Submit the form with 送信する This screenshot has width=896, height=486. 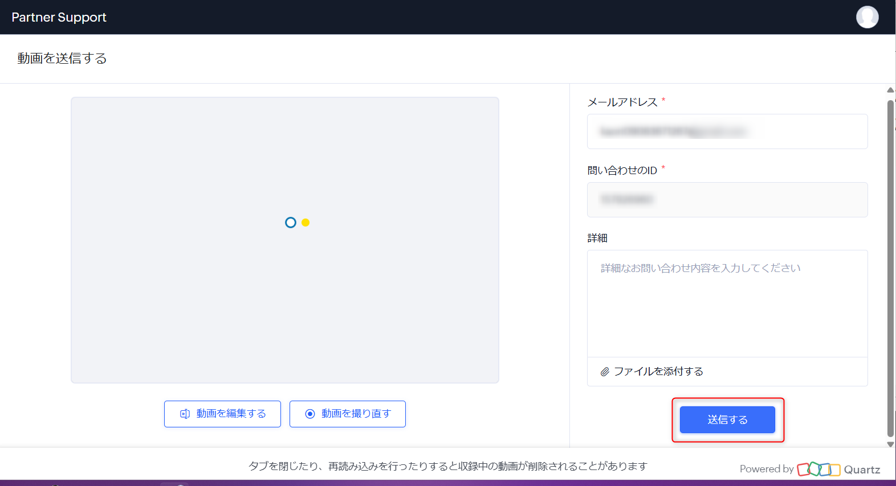pyautogui.click(x=727, y=420)
